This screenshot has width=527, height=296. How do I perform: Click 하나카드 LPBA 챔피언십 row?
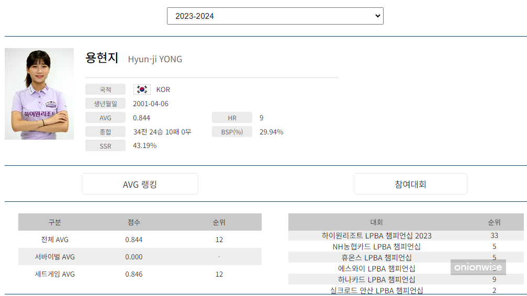click(x=406, y=279)
